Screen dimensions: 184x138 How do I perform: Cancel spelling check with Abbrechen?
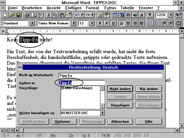pyautogui.click(x=120, y=121)
